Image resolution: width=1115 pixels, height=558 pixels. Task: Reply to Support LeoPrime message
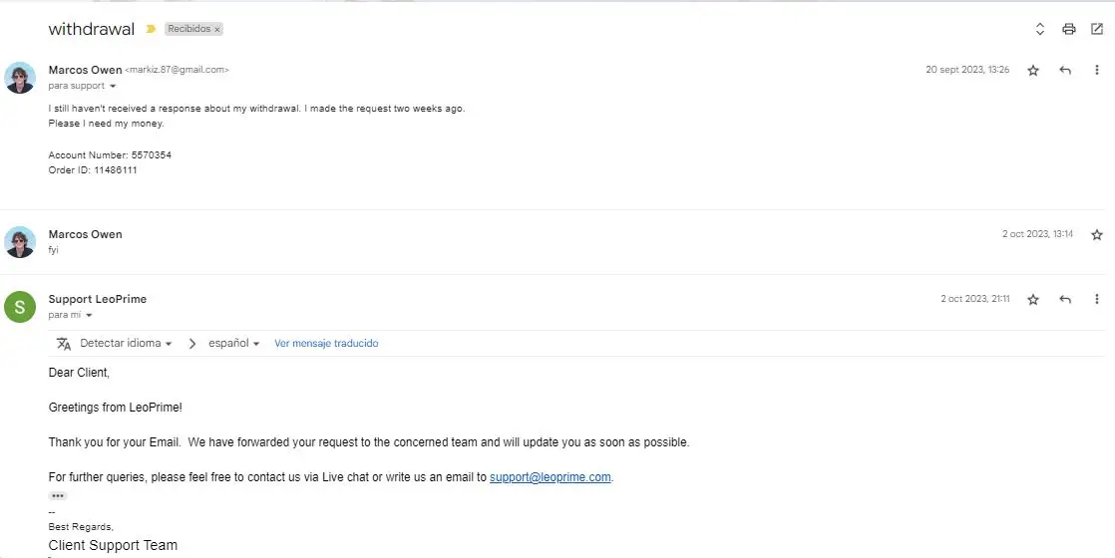coord(1065,299)
